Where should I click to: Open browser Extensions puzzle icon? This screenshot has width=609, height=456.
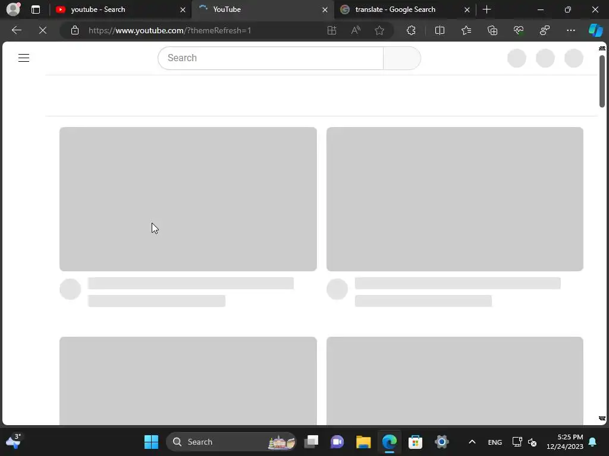pos(412,30)
